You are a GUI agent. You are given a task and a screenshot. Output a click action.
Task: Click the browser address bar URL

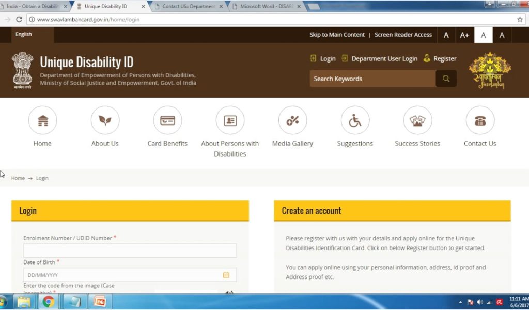tap(88, 20)
